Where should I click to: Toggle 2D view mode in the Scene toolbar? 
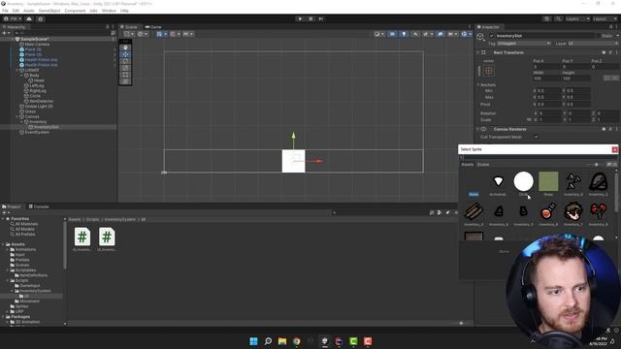coord(392,34)
